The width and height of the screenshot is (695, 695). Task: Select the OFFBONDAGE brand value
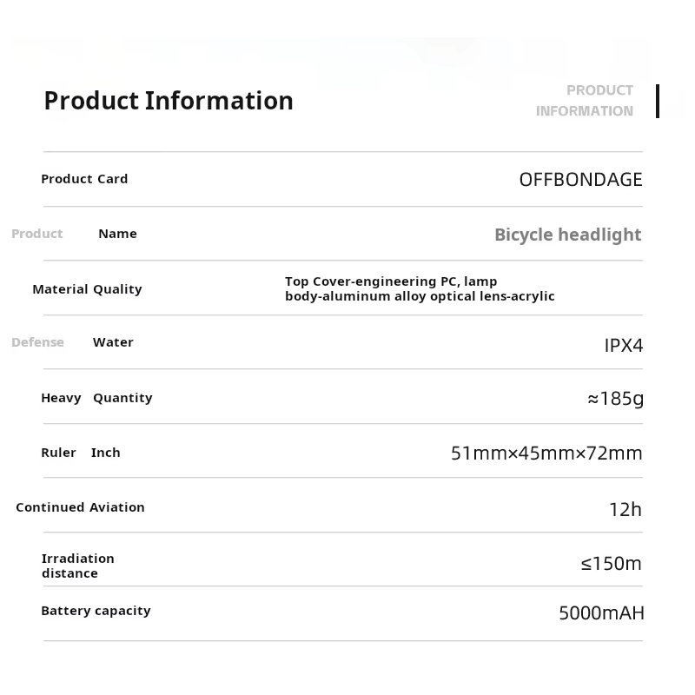pyautogui.click(x=580, y=180)
